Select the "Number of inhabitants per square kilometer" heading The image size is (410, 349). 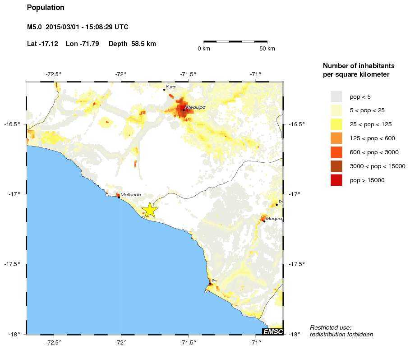pyautogui.click(x=359, y=70)
